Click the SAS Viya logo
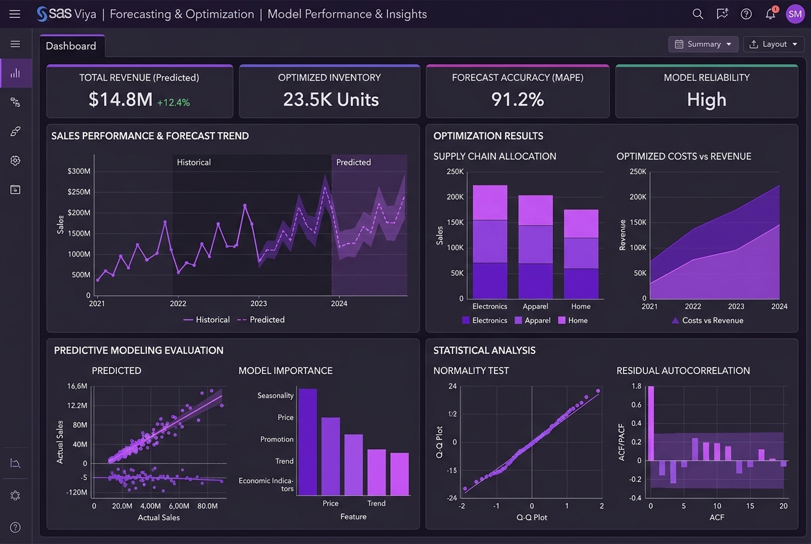 65,14
